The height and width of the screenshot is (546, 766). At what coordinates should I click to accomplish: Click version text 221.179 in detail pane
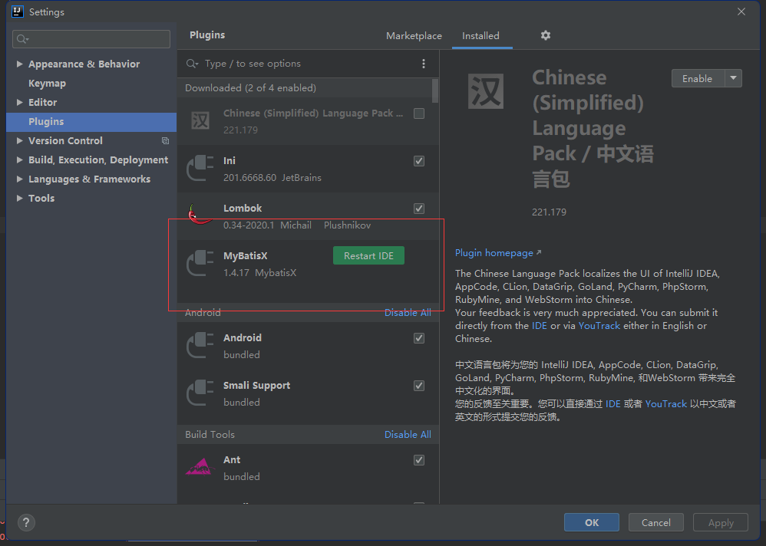(549, 212)
